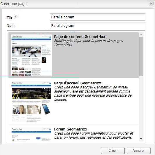Click the 'Titre' label
This screenshot has height=155, width=155.
tap(12, 18)
